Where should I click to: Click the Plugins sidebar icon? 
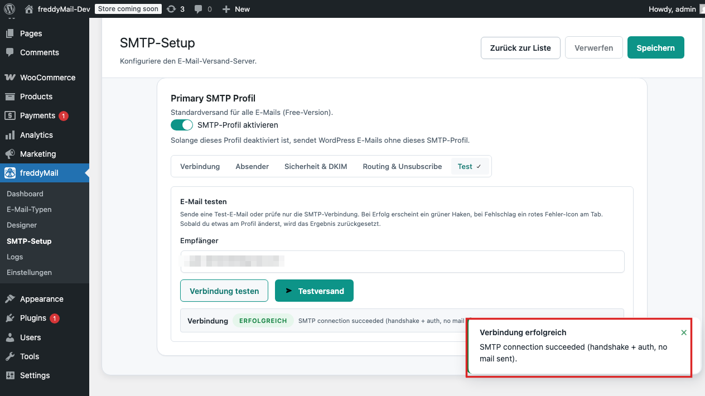[9, 318]
